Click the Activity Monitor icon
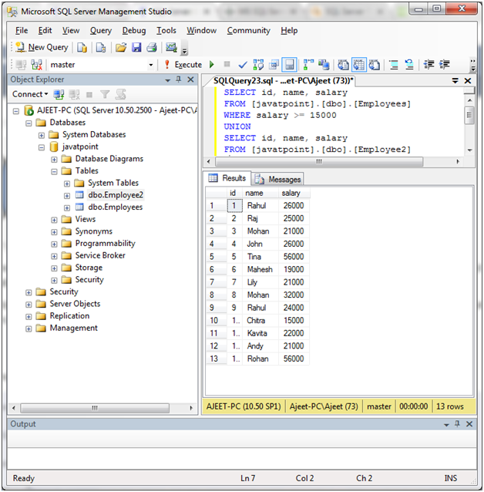 pos(171,47)
